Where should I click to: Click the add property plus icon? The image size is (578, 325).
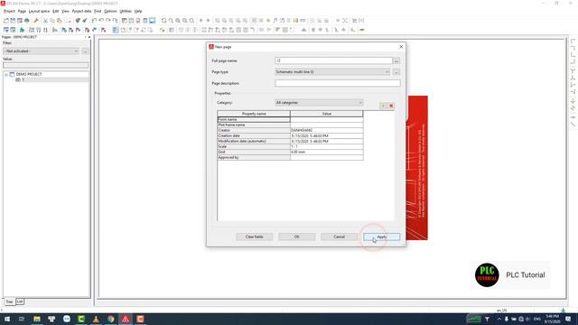(383, 107)
